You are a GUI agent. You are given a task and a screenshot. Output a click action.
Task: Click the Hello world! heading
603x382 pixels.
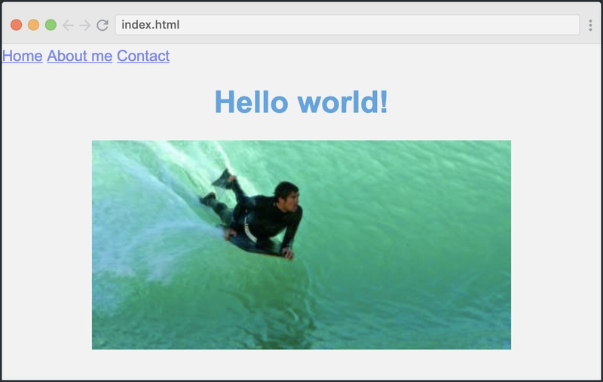(x=301, y=102)
